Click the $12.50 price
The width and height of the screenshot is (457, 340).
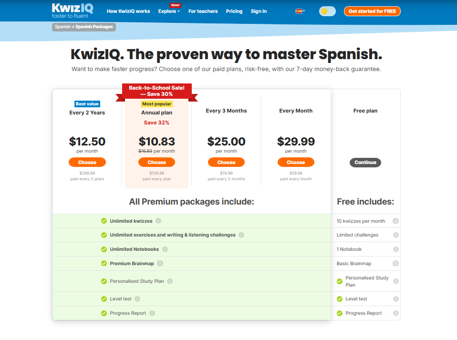point(87,142)
